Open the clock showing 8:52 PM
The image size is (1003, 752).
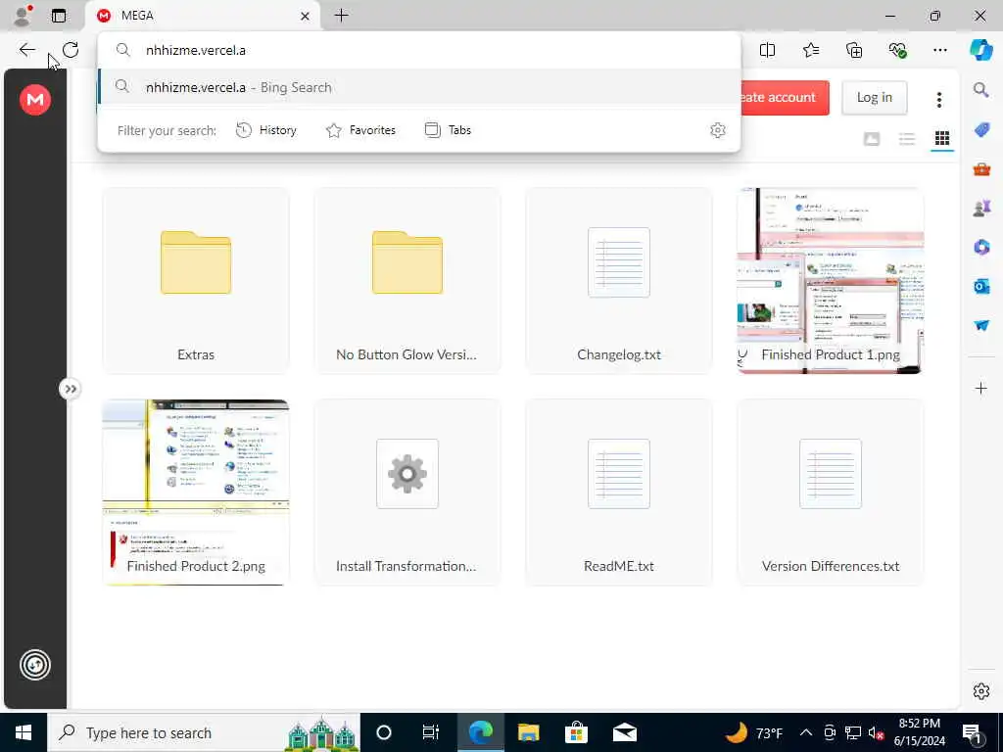919,732
